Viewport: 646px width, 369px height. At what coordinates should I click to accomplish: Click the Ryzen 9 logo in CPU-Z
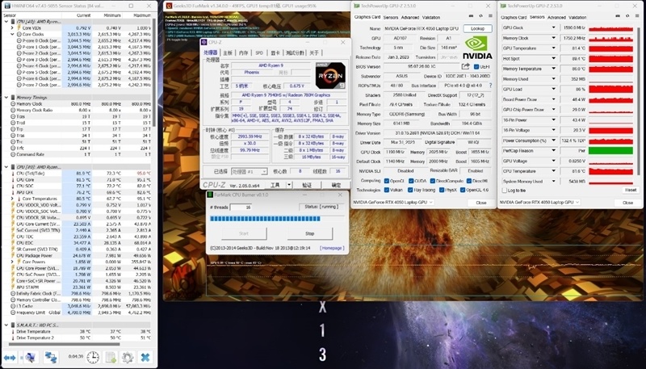(x=330, y=76)
